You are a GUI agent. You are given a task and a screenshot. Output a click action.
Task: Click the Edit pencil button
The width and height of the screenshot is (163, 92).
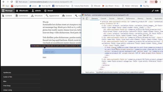155,11
